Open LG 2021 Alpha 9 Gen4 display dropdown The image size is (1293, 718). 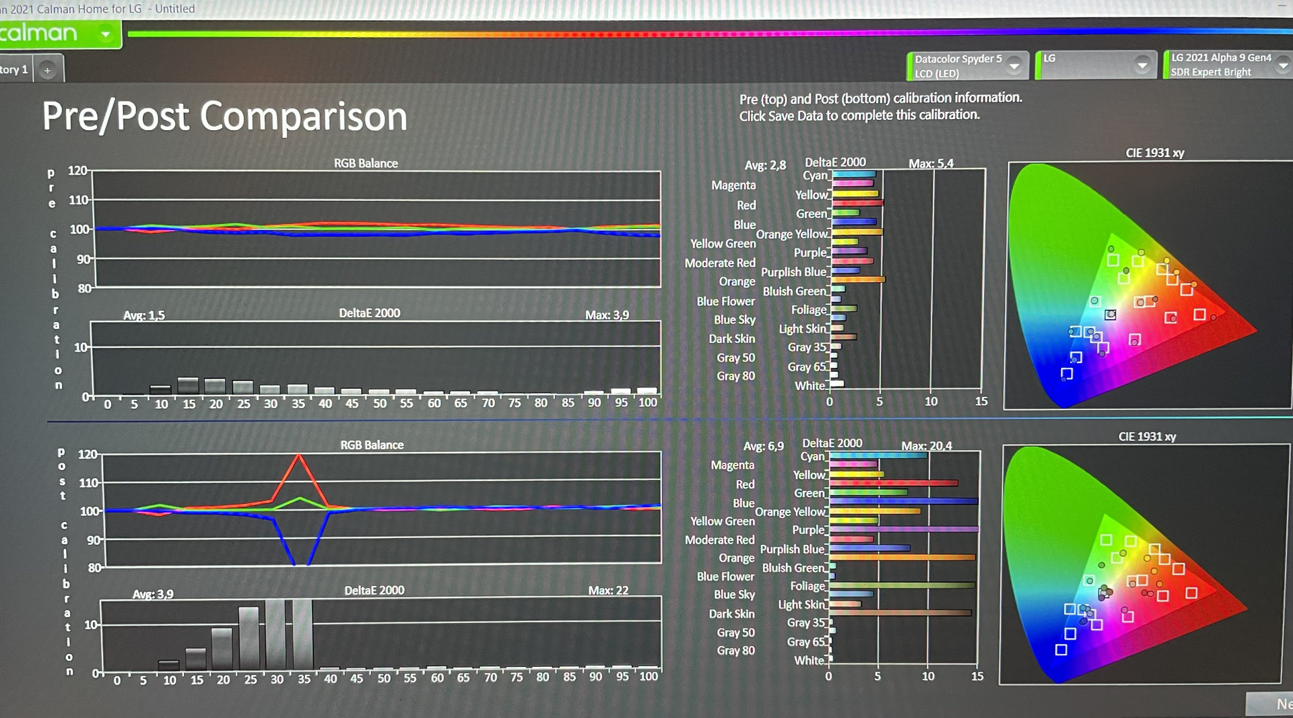tap(1282, 65)
